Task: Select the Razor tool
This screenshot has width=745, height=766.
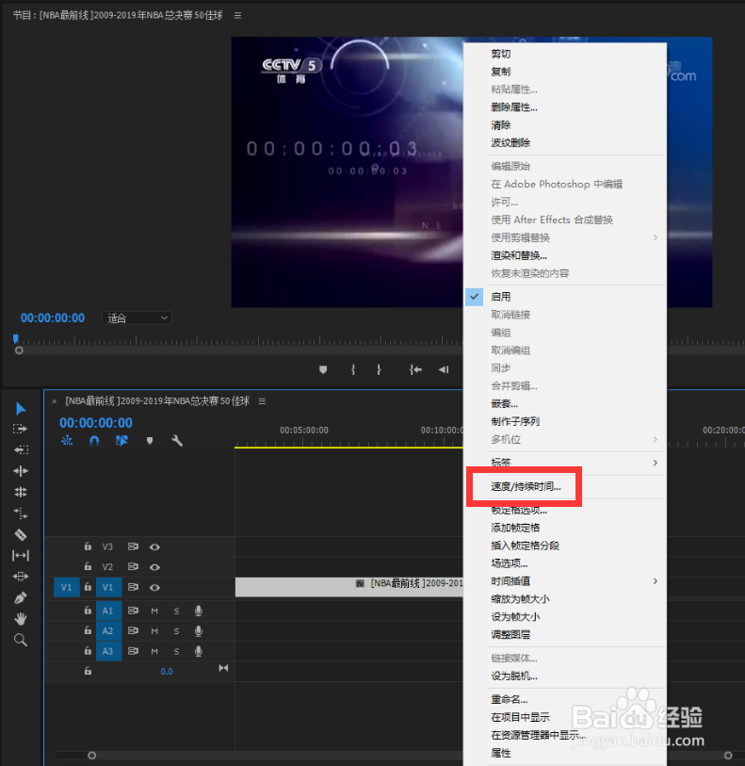Action: [21, 534]
